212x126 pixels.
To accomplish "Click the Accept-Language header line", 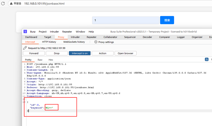I will pyautogui.click(x=73, y=93).
